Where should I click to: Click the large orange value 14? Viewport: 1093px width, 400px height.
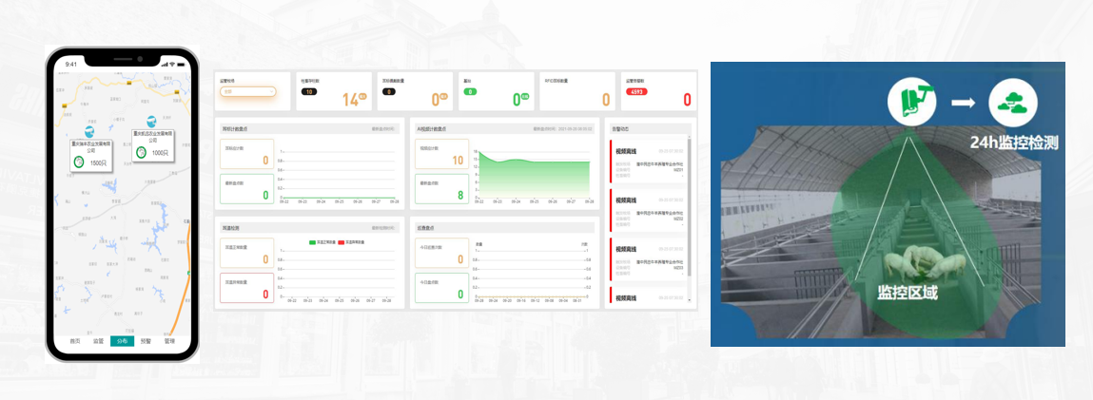[351, 100]
